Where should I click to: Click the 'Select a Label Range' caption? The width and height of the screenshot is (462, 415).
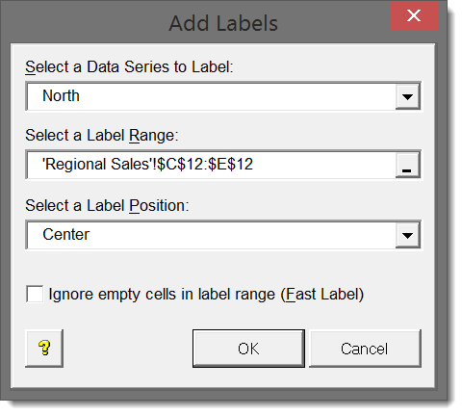click(102, 136)
